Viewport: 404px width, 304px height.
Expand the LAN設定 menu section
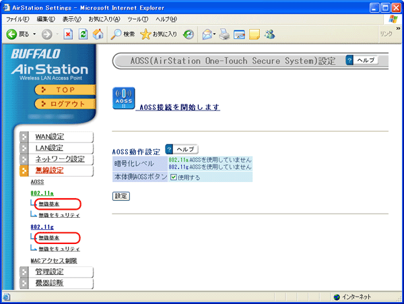(57, 148)
